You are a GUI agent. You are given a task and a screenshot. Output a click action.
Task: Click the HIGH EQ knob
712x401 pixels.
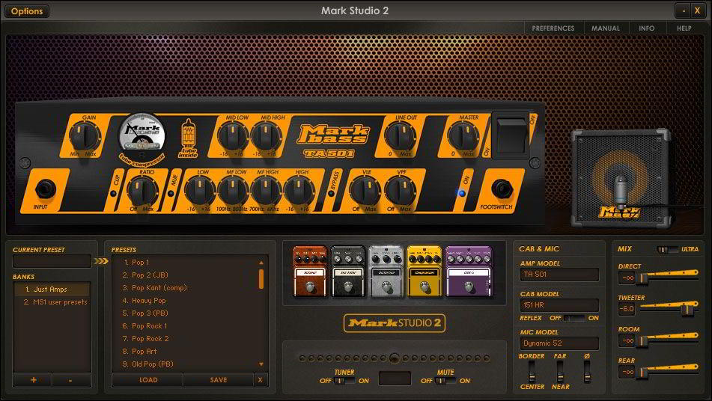(x=299, y=192)
